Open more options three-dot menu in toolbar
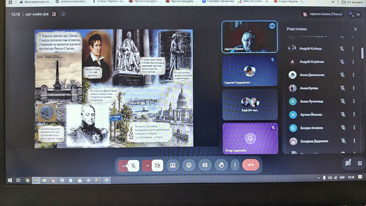Screen dimensions: 366x206 235,165
